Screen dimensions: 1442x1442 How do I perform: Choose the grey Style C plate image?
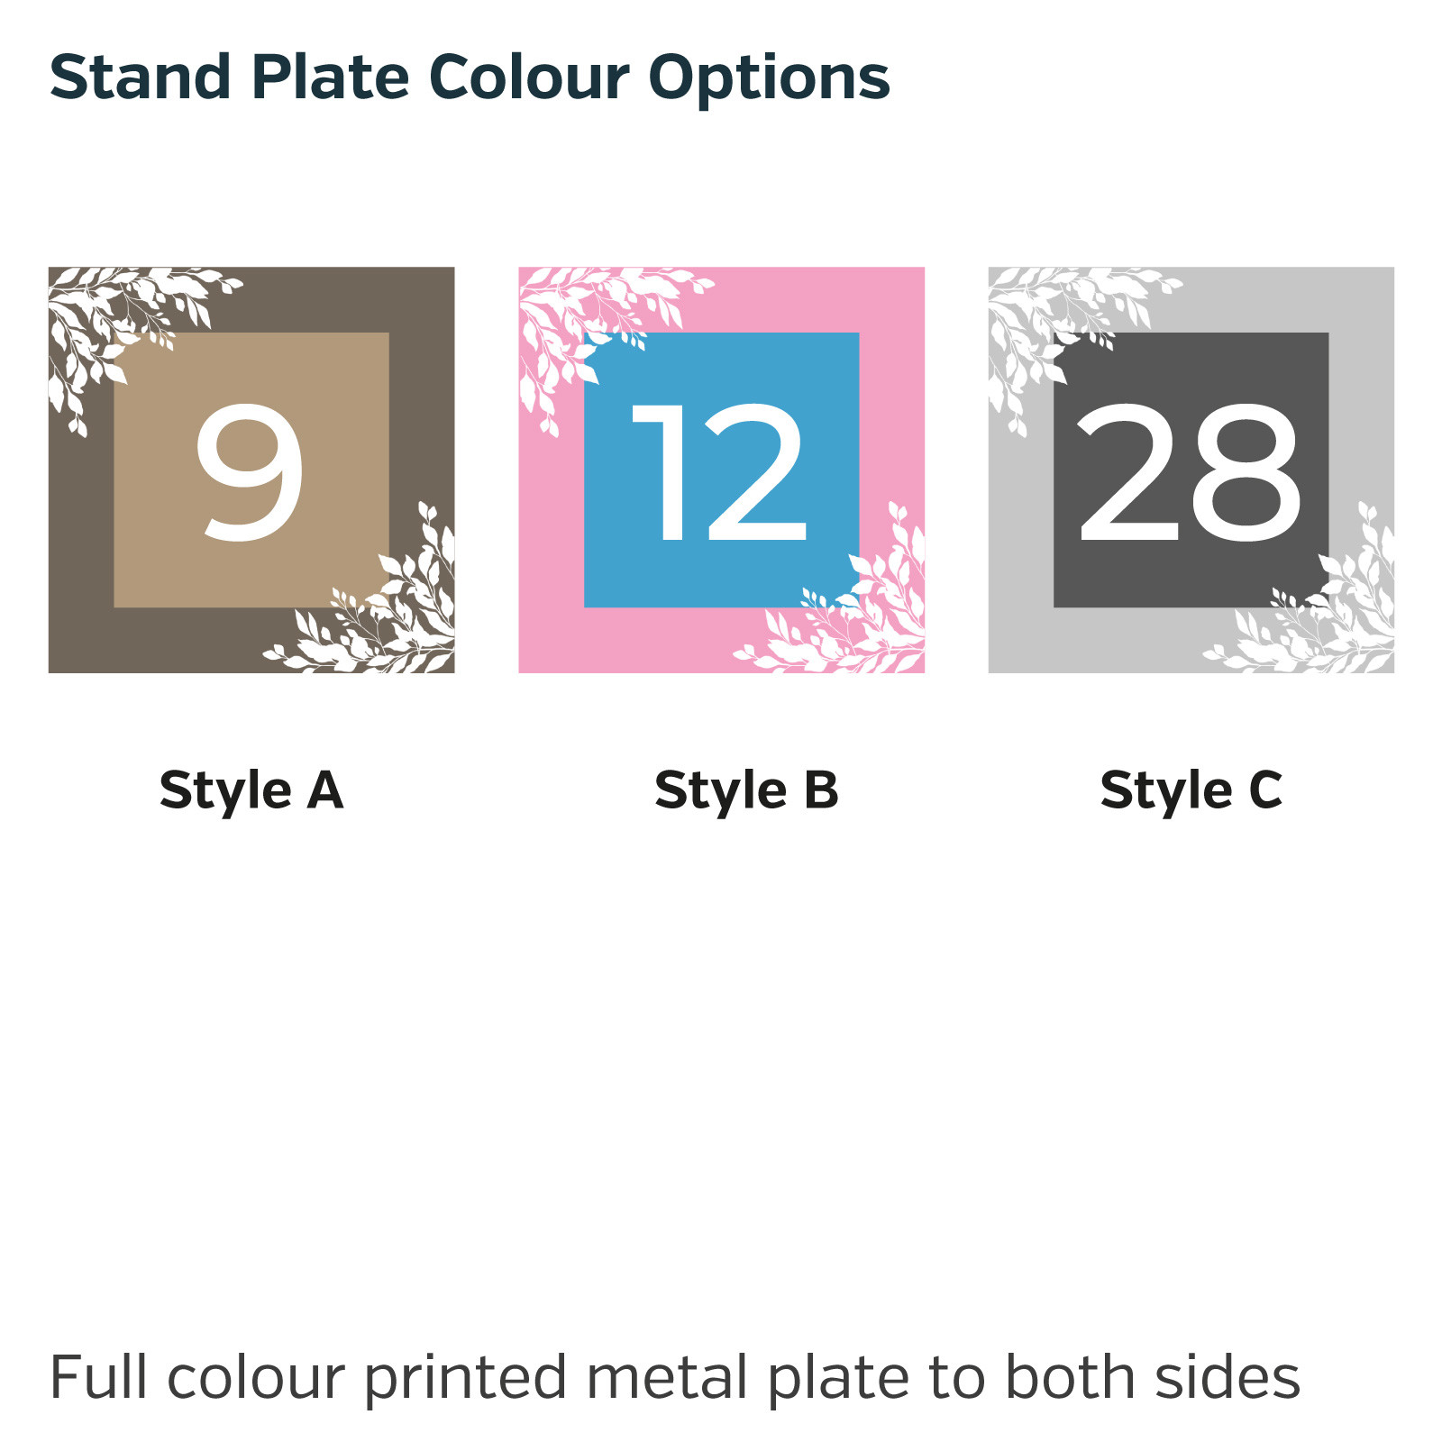[x=1191, y=470]
